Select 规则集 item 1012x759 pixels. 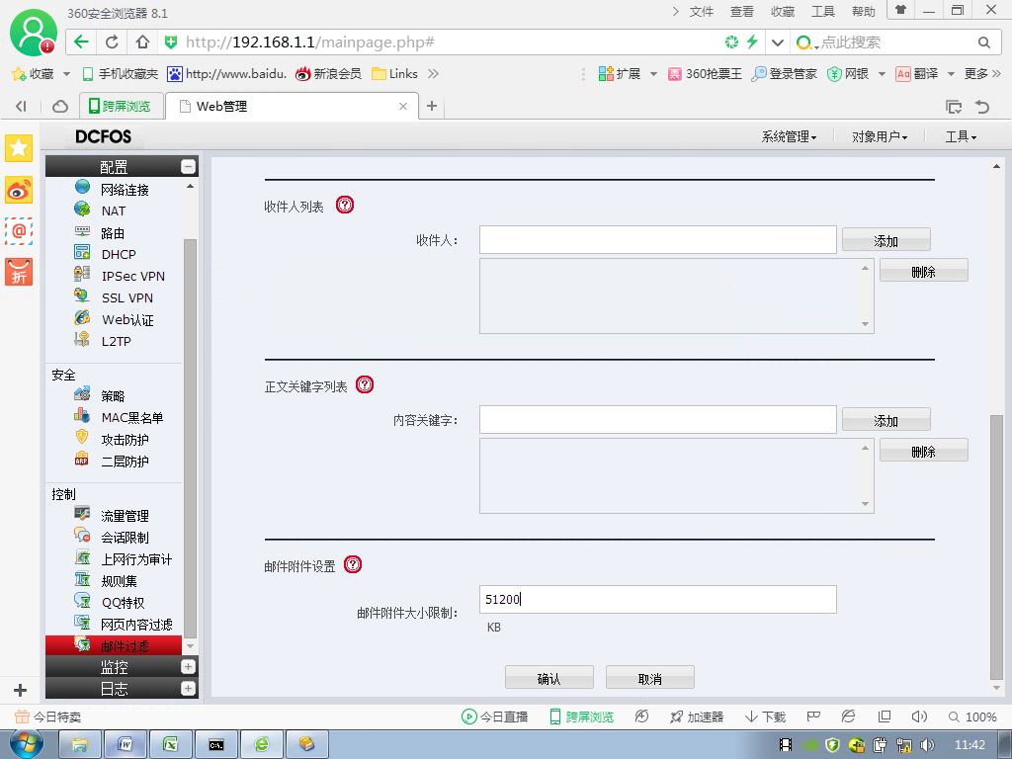(119, 581)
